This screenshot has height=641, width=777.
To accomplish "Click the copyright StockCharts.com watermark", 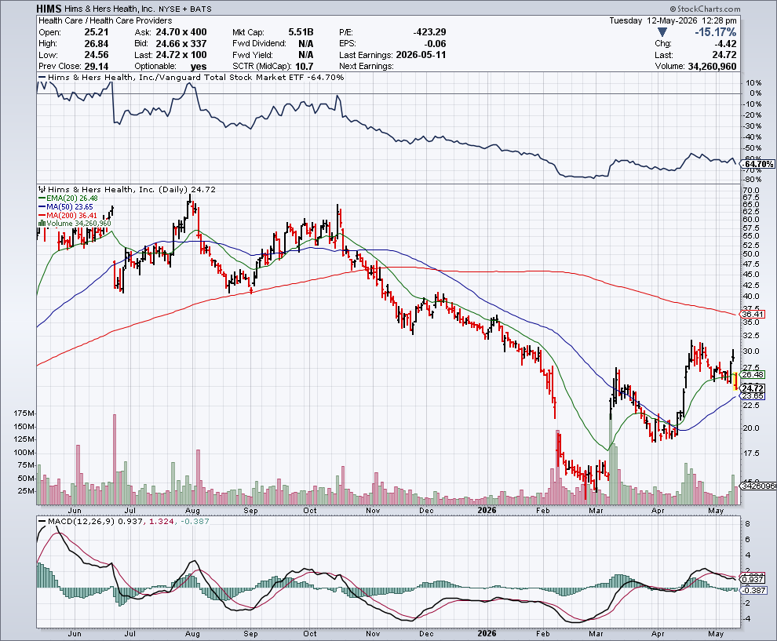I will (705, 9).
